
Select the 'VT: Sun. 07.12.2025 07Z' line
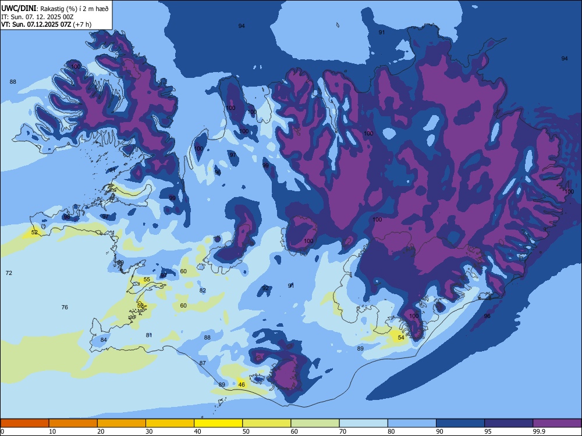[x=36, y=24]
